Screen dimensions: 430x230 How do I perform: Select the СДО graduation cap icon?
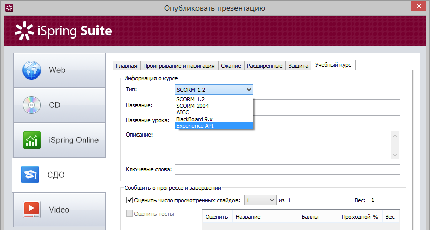[x=30, y=175]
